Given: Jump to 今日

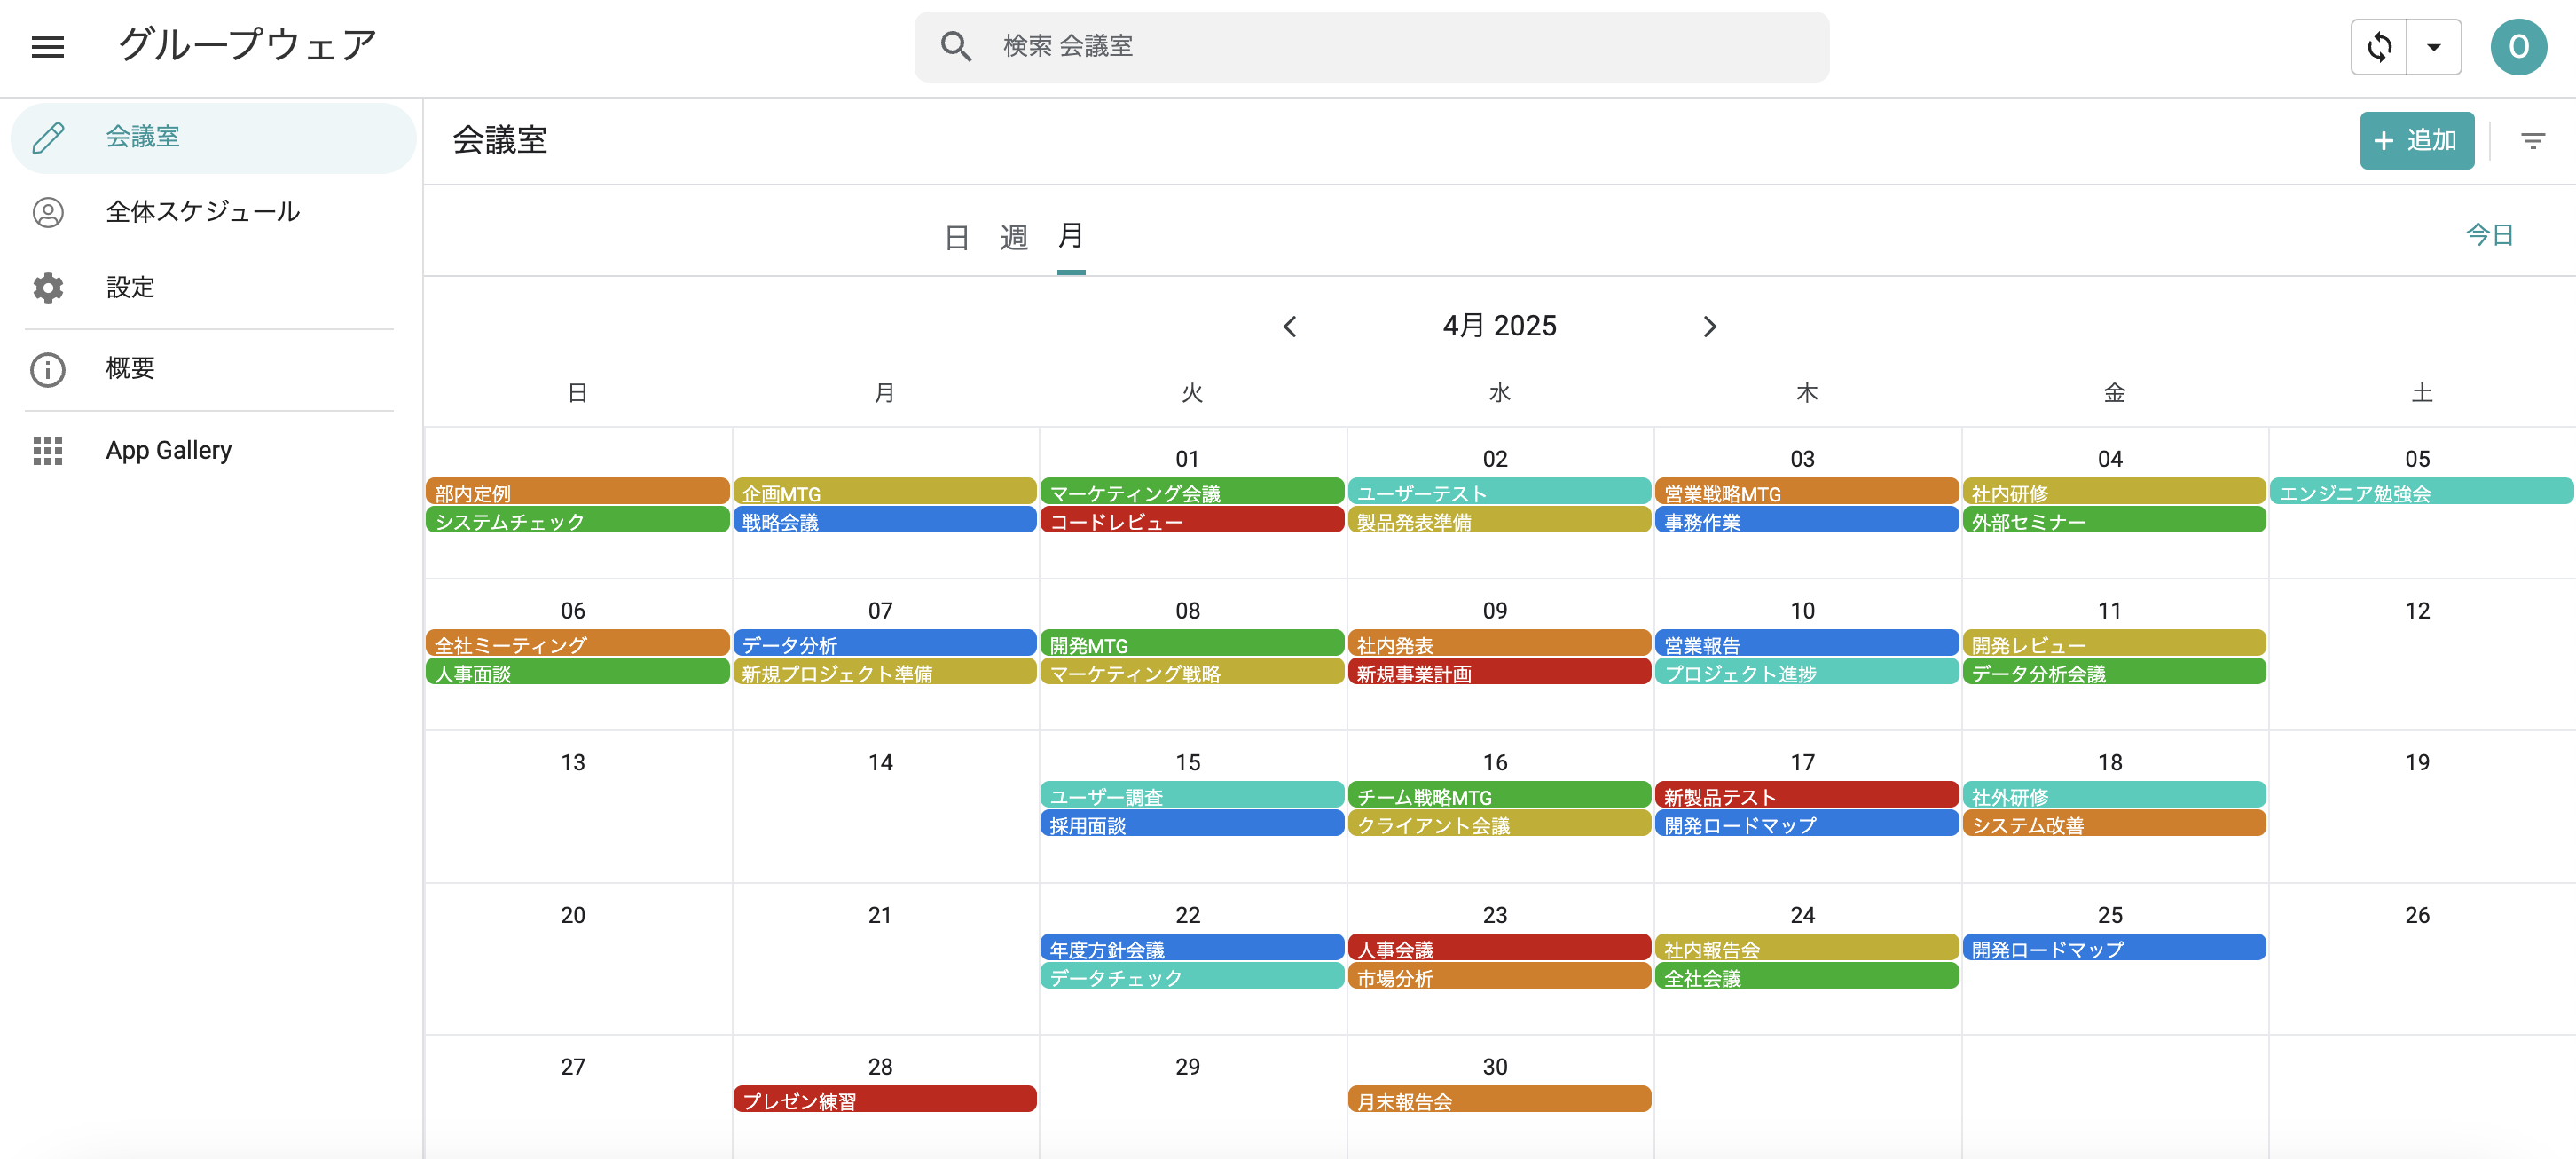Looking at the screenshot, I should coord(2489,235).
